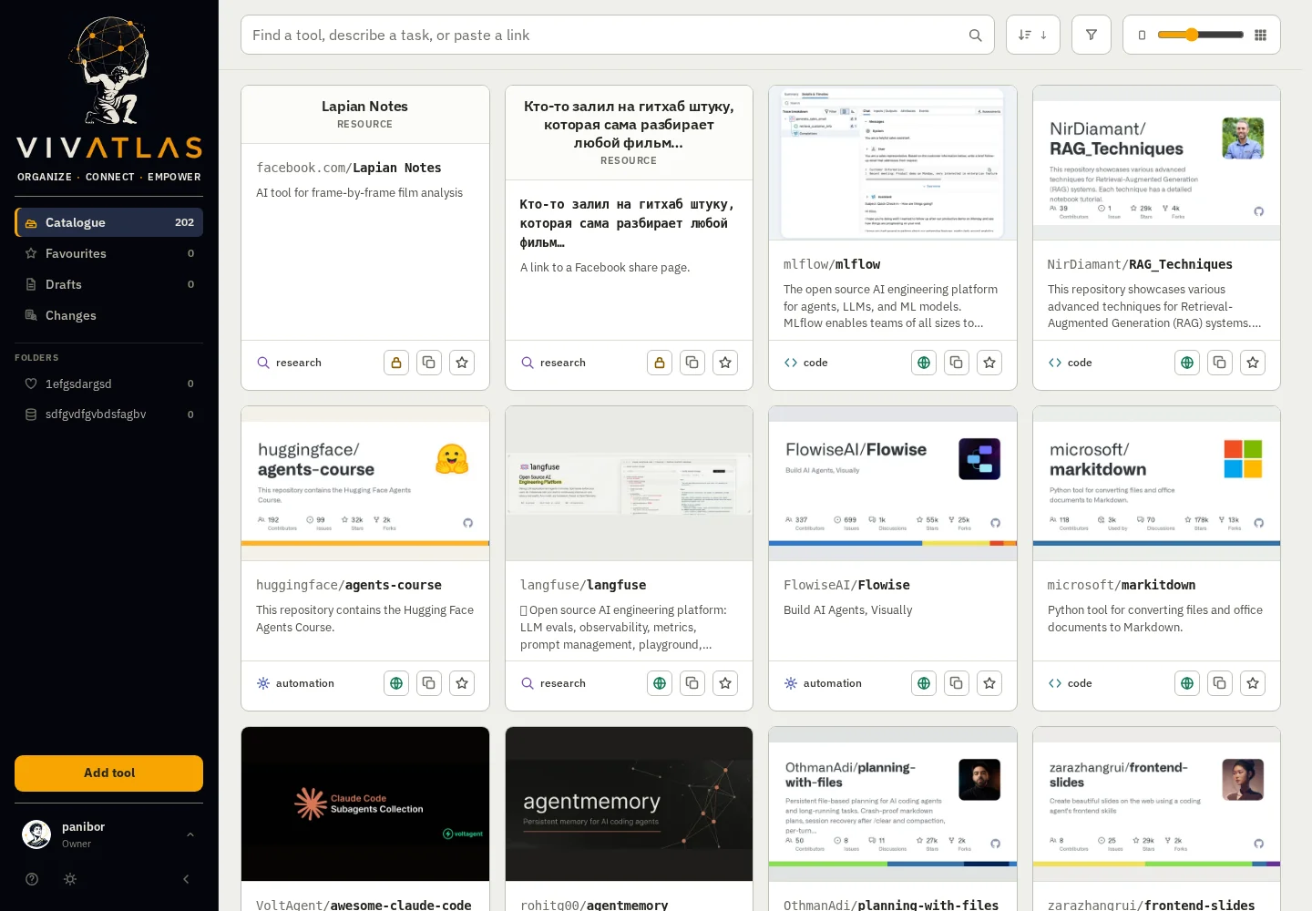The width and height of the screenshot is (1312, 911).
Task: Open Drafts in the sidebar
Action: tap(109, 284)
